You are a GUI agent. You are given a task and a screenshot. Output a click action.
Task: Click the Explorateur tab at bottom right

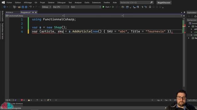(x=192, y=100)
